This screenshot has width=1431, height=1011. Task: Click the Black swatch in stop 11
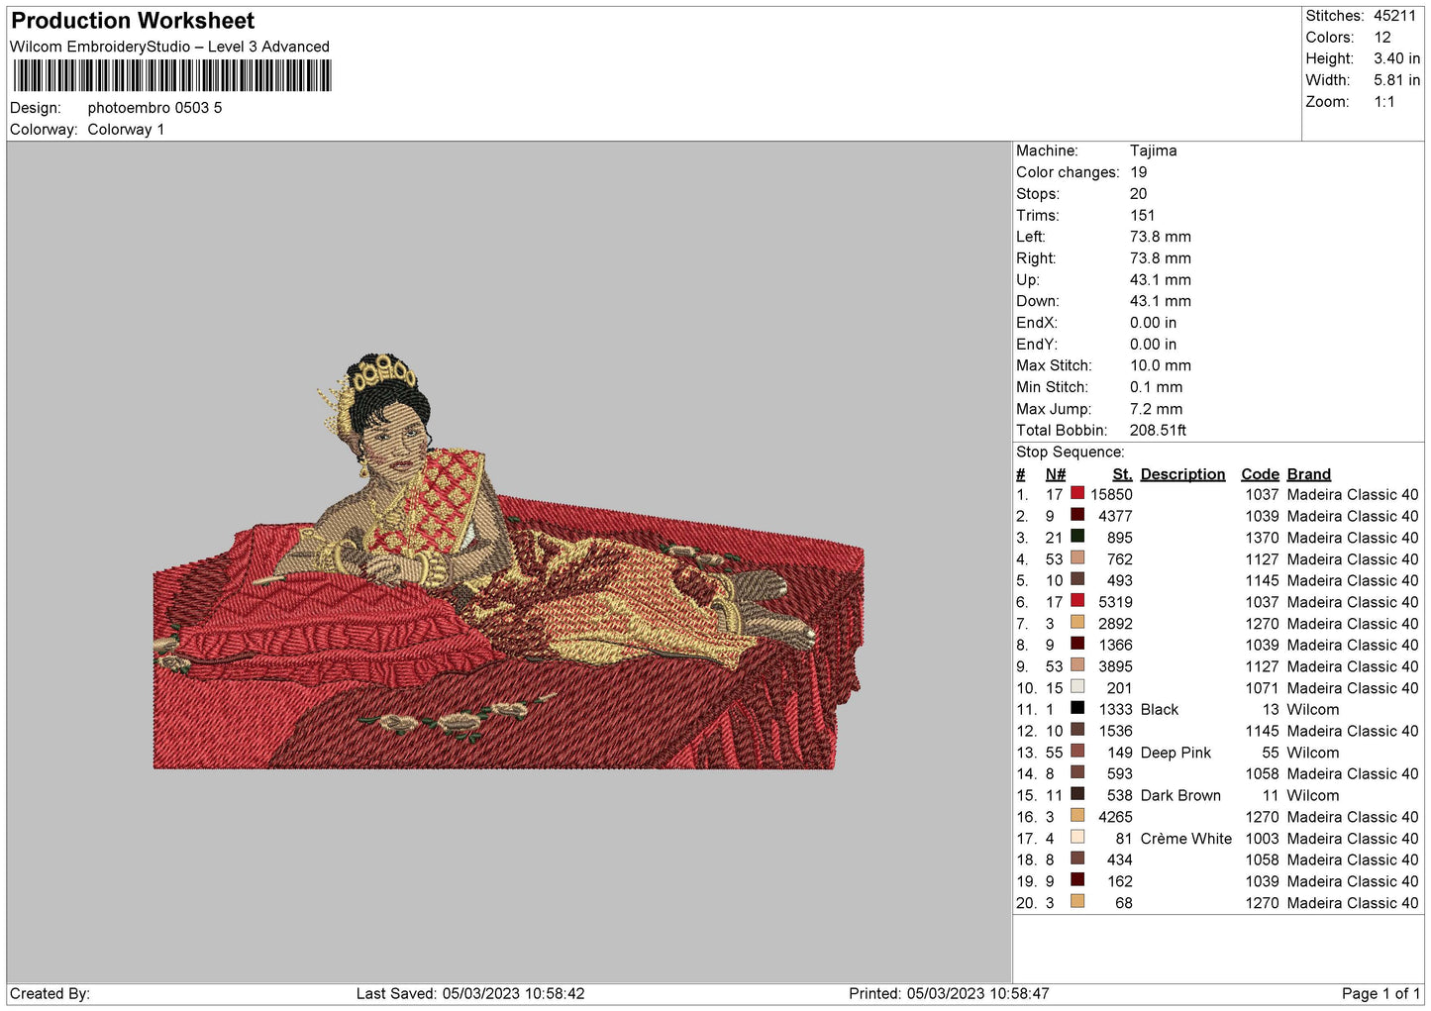pos(1077,708)
